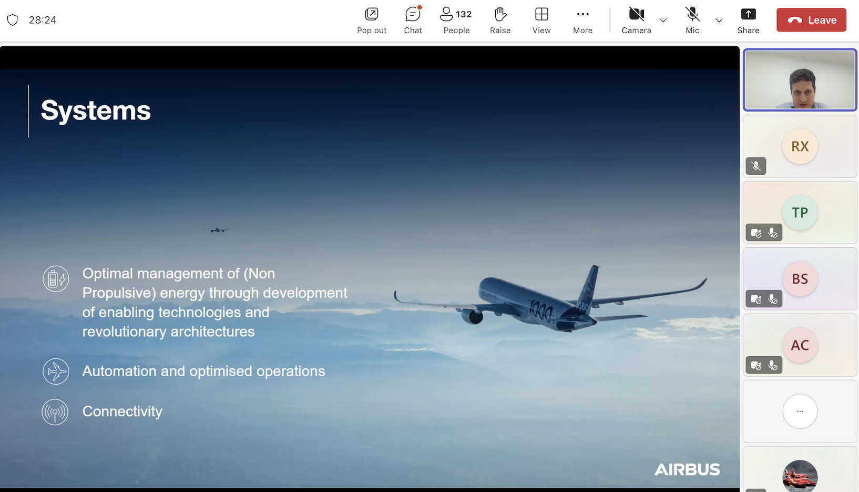
Task: Raise your hand in the meeting
Action: [500, 20]
